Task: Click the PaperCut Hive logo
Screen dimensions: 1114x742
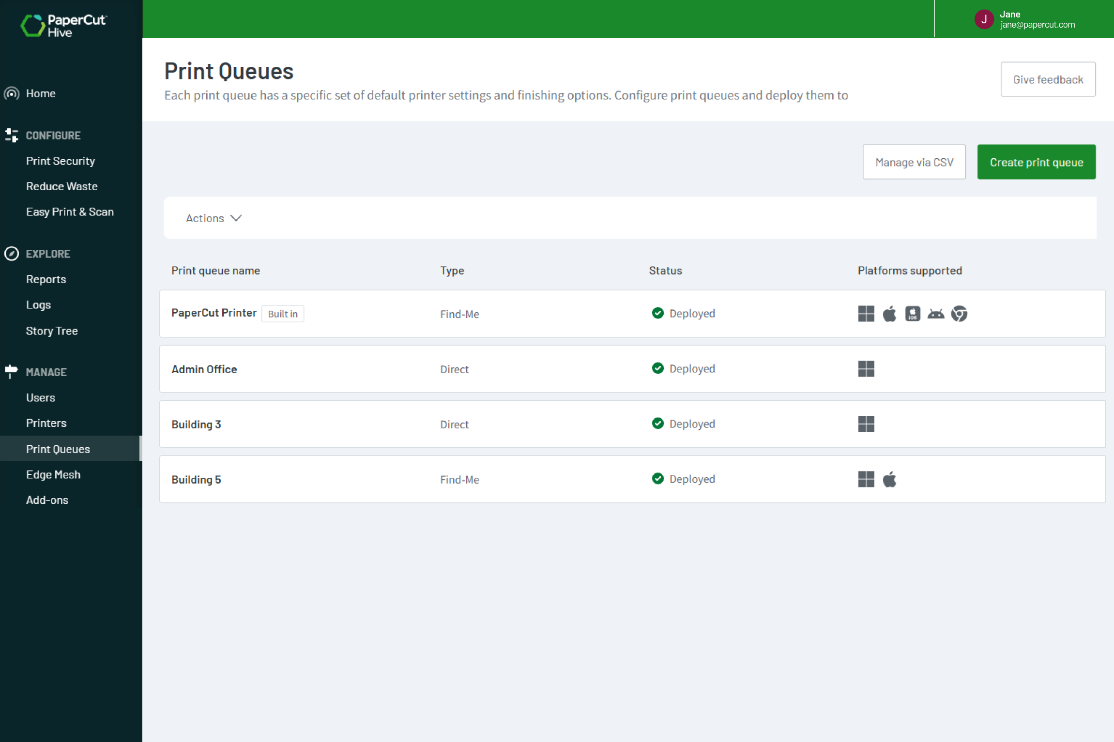Action: (x=63, y=25)
